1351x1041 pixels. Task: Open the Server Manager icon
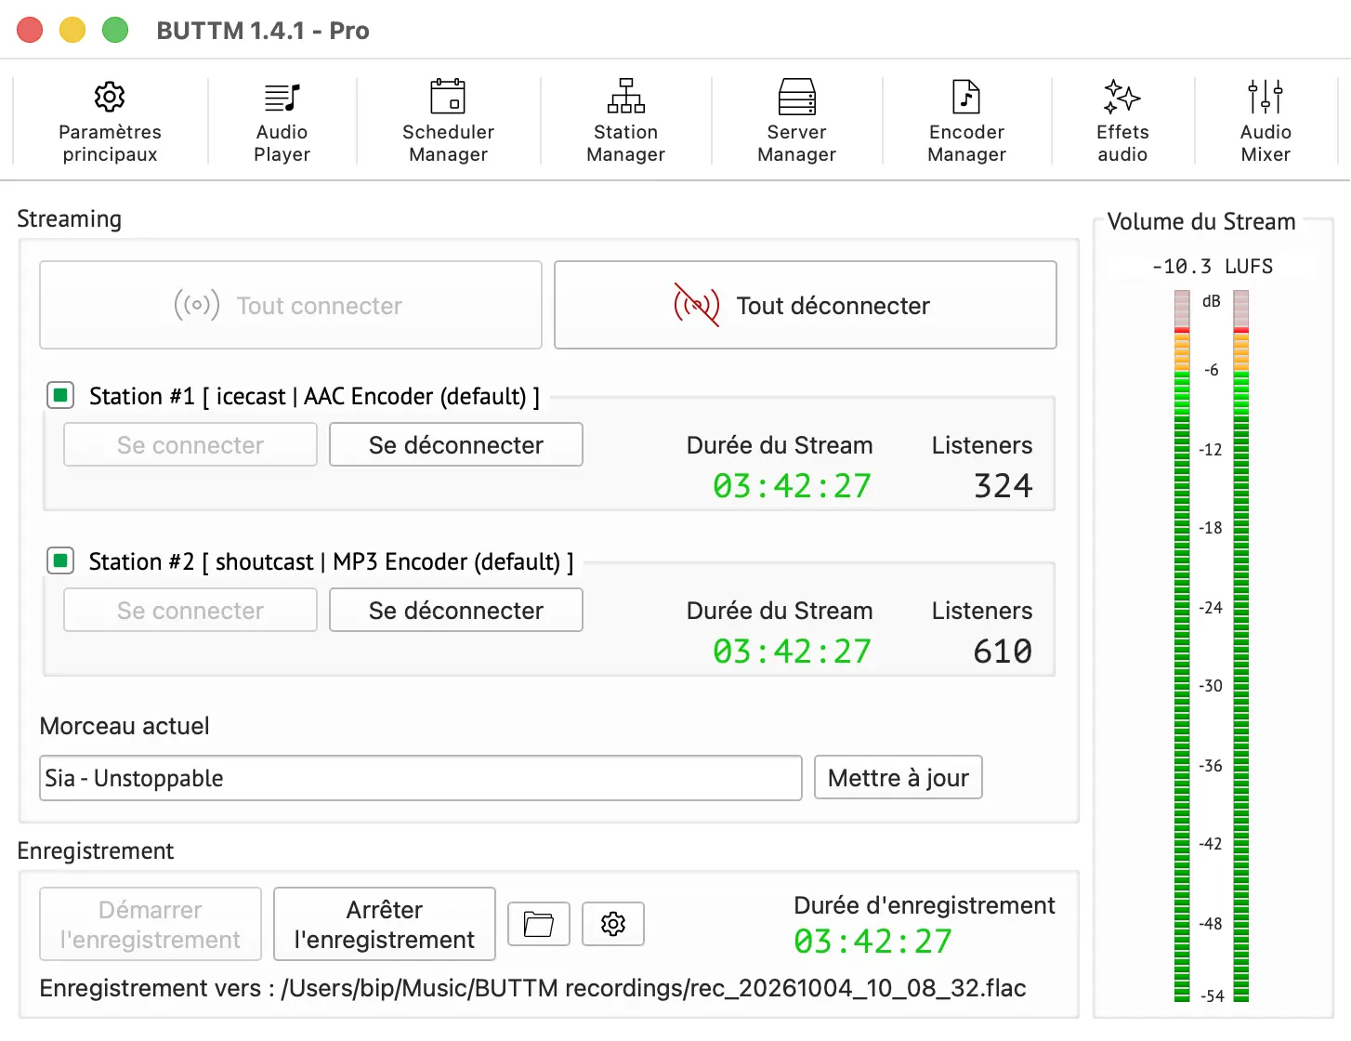[x=797, y=97]
